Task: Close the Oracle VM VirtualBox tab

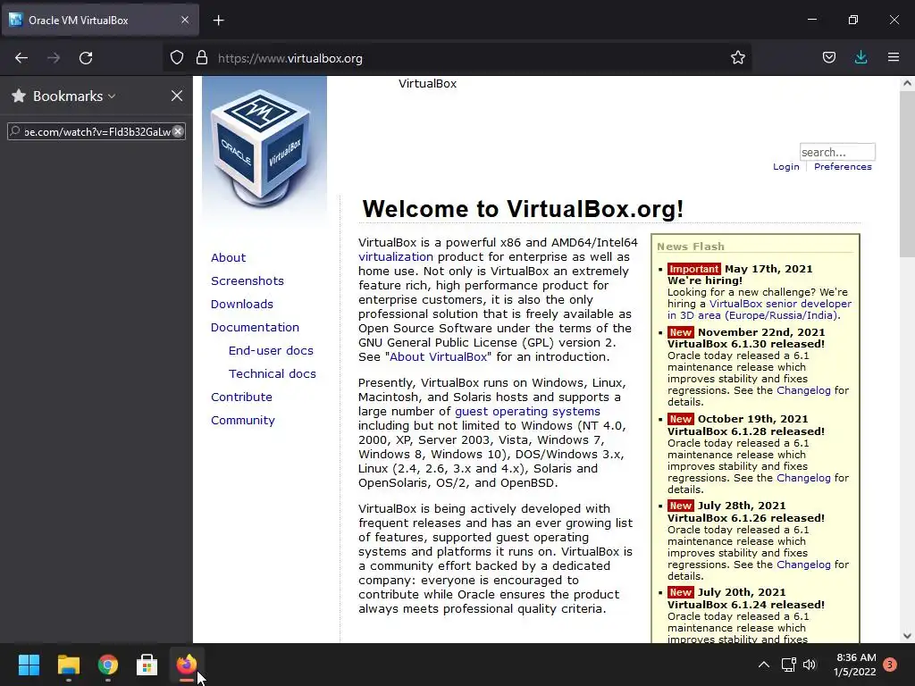Action: tap(185, 20)
